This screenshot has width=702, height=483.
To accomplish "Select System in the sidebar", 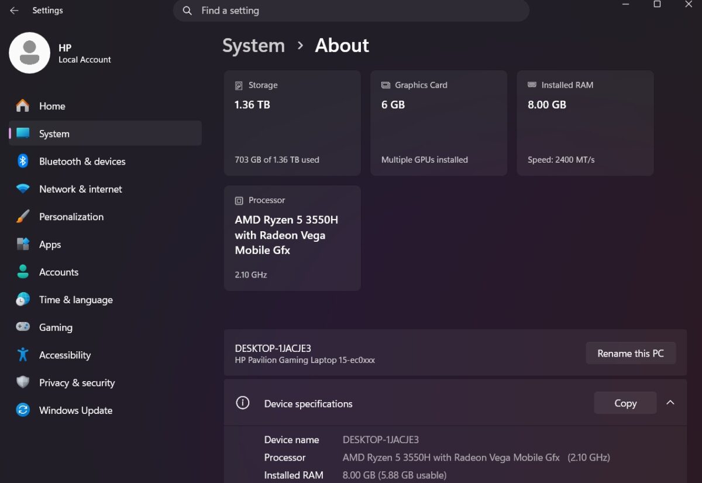I will coord(105,133).
